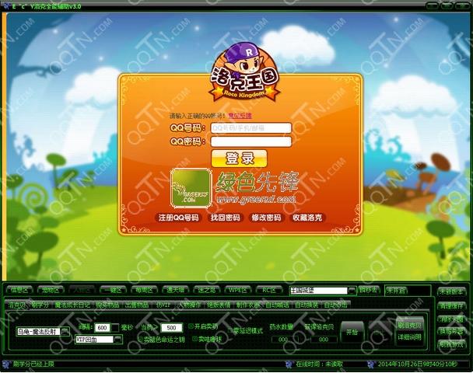The image size is (473, 373).
Task: Click the 刷学分已经上限 status text
Action: [33, 364]
